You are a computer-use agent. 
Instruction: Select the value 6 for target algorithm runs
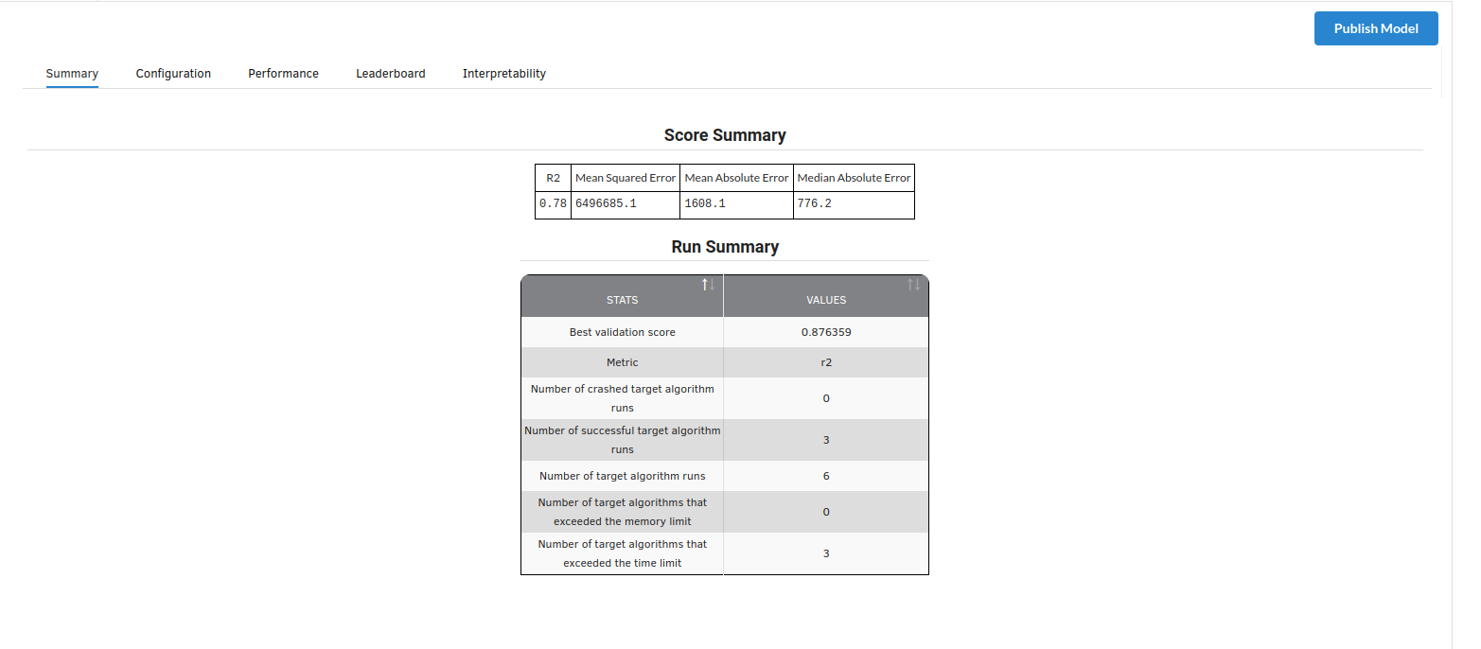[x=826, y=476]
